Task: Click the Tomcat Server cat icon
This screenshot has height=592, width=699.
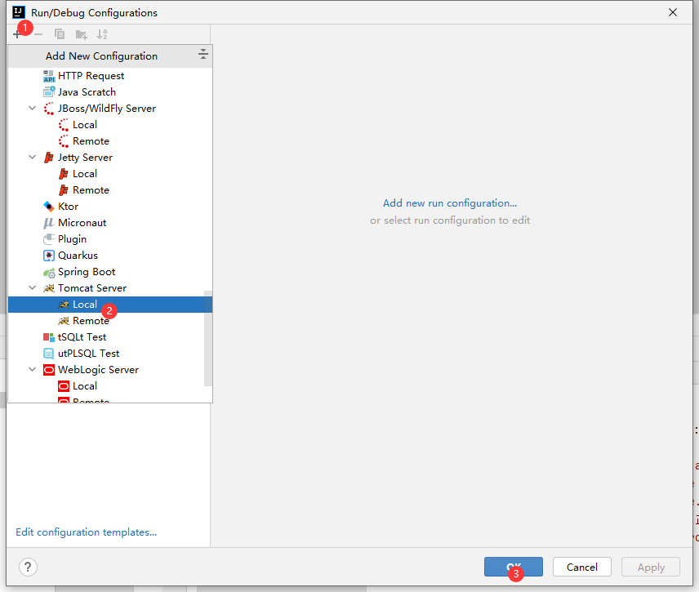Action: coord(49,288)
